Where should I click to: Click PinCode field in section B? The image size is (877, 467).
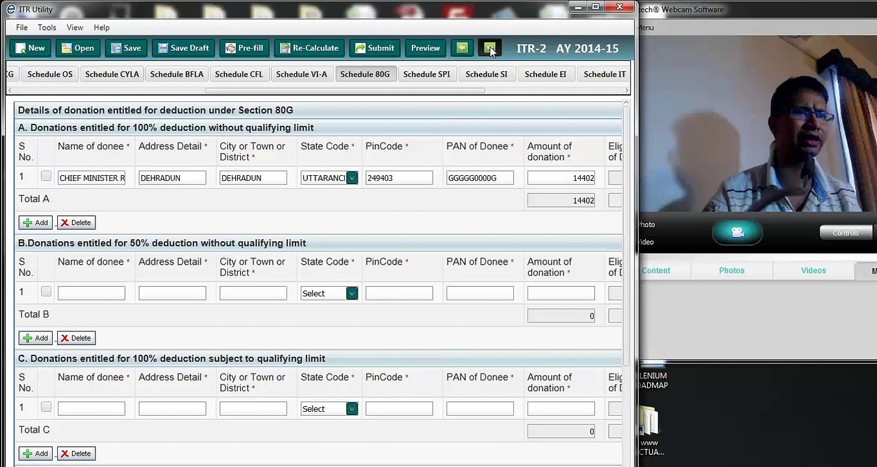pos(399,293)
